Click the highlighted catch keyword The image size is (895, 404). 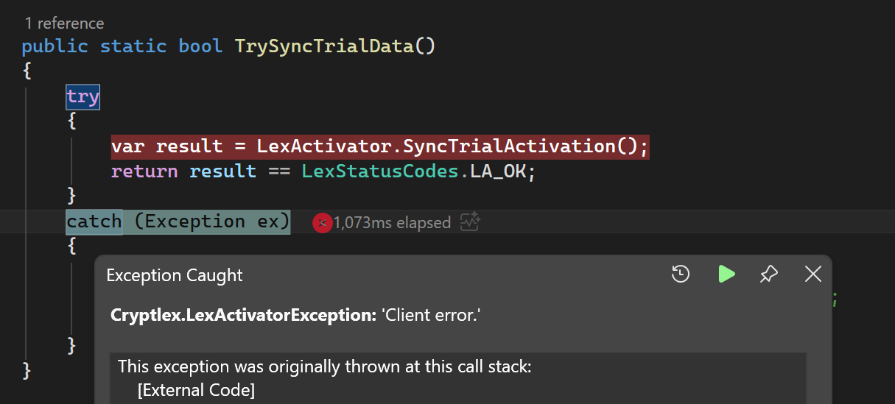[x=94, y=222]
